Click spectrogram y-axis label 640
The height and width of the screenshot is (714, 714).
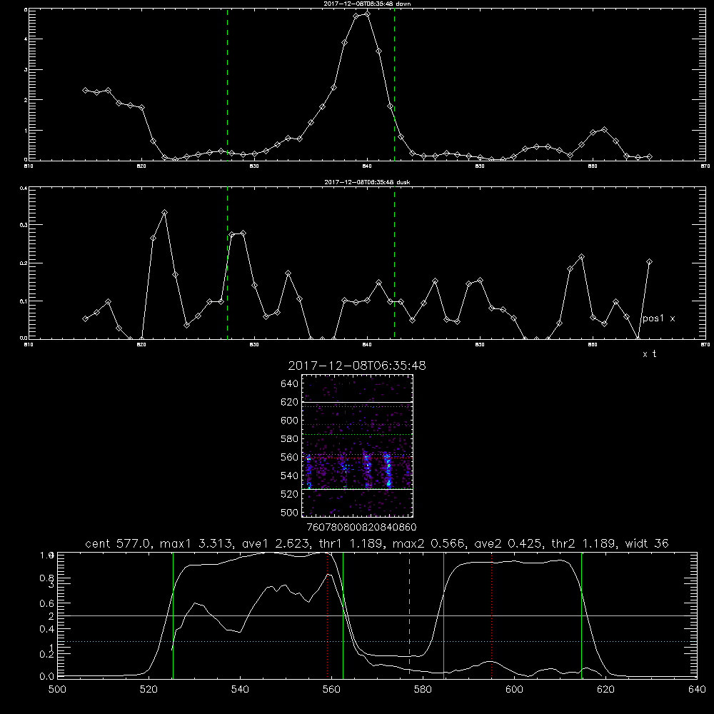click(x=290, y=384)
